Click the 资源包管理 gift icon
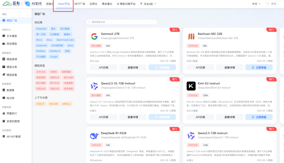 coord(4,121)
